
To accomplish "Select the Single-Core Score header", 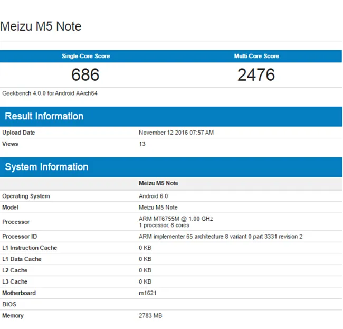I will [85, 56].
